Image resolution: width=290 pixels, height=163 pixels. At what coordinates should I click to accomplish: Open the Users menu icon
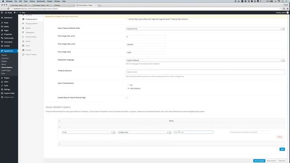point(2,81)
